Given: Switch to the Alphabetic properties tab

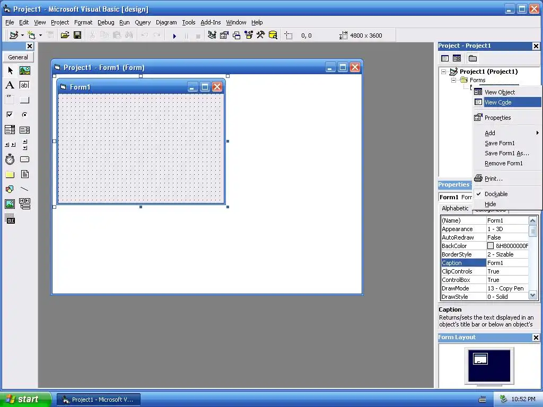Looking at the screenshot, I should point(455,208).
